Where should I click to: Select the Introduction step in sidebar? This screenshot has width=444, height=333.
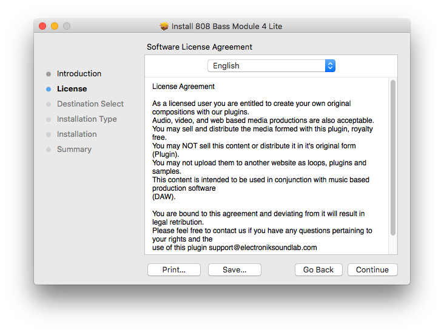pos(79,73)
